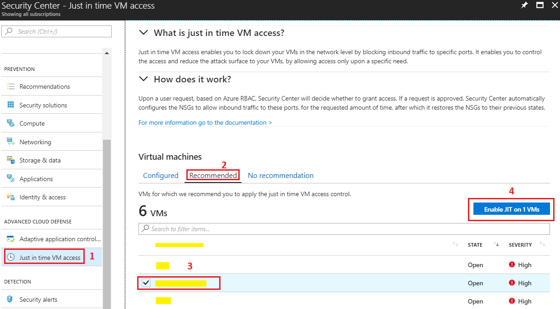Screen dimensions: 560x309
Task: Click the "High" severity text in the checked row
Action: click(524, 283)
